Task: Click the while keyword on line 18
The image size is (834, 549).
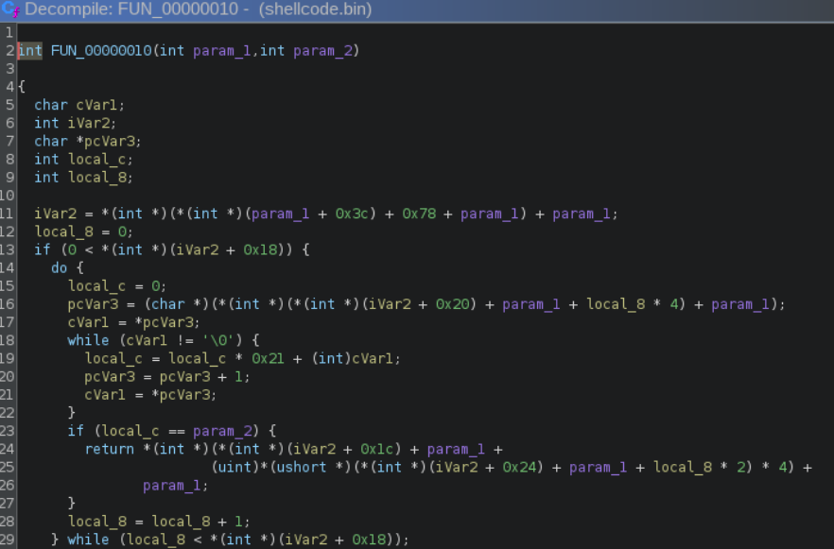Action: coord(88,340)
